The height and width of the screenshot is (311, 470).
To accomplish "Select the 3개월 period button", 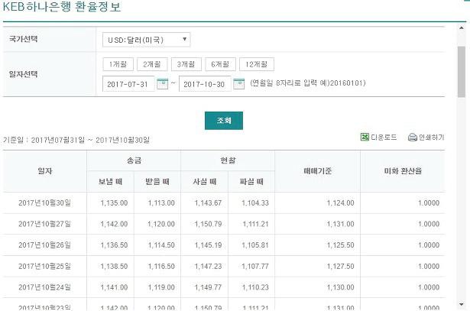I will [x=186, y=64].
